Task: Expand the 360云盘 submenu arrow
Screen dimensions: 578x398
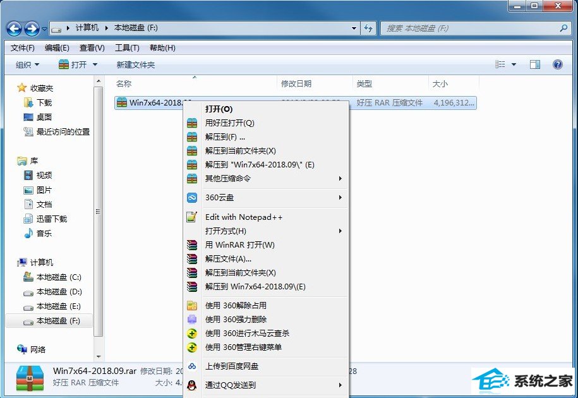Action: pyautogui.click(x=340, y=198)
